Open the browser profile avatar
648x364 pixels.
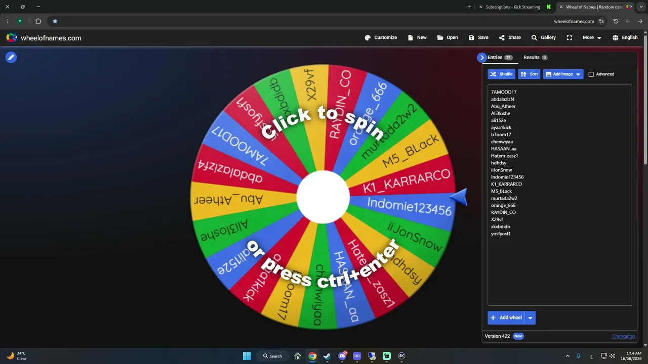pyautogui.click(x=20, y=21)
